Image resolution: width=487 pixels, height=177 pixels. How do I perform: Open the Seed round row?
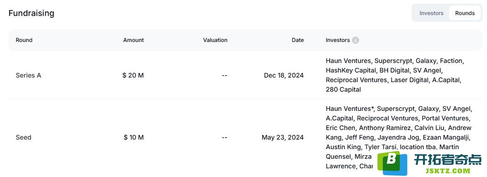[x=246, y=138]
